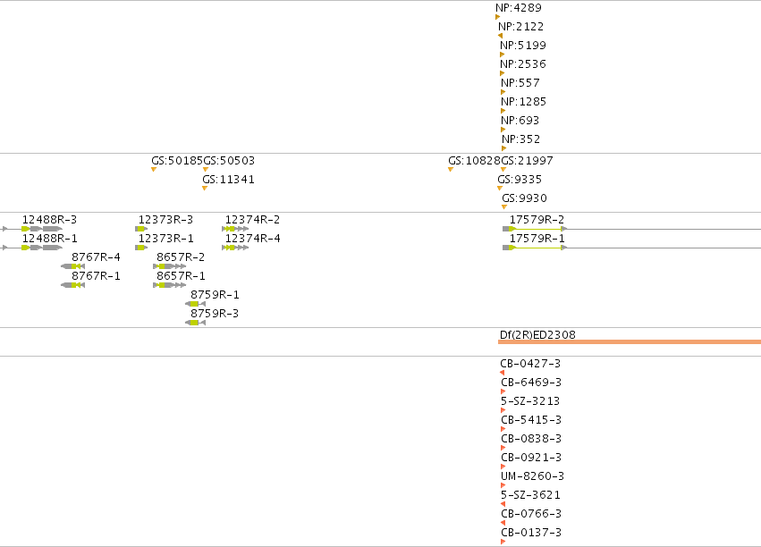
Task: Select transcript label 8759R-1
Action: pos(215,295)
